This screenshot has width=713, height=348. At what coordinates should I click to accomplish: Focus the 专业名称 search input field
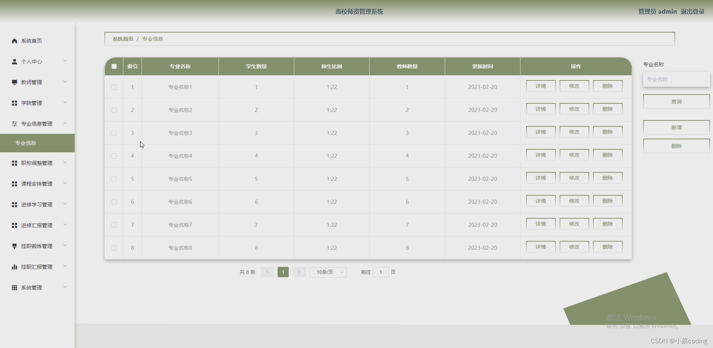pyautogui.click(x=676, y=79)
